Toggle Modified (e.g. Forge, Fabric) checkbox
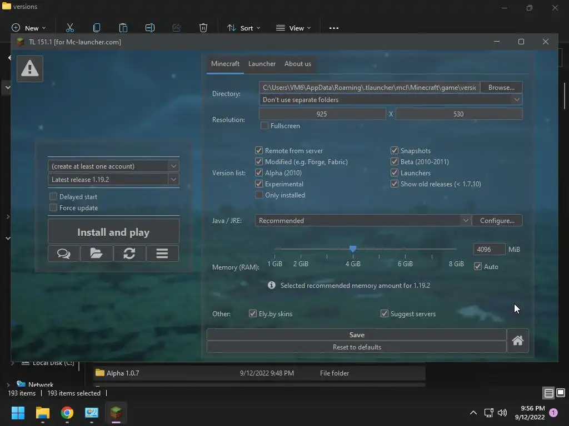This screenshot has width=569, height=426. click(259, 161)
